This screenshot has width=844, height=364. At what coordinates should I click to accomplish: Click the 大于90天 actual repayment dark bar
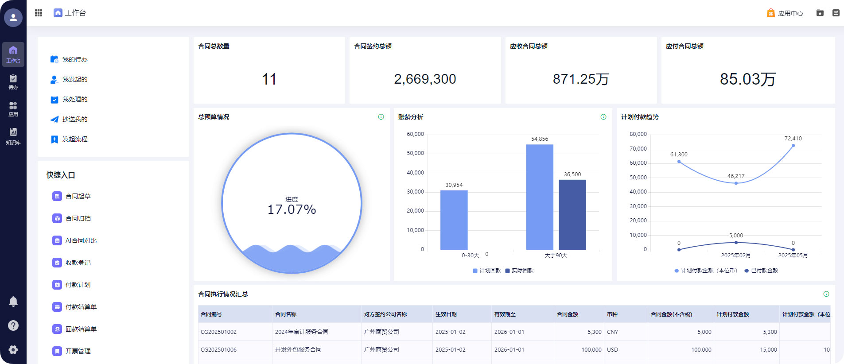(572, 215)
